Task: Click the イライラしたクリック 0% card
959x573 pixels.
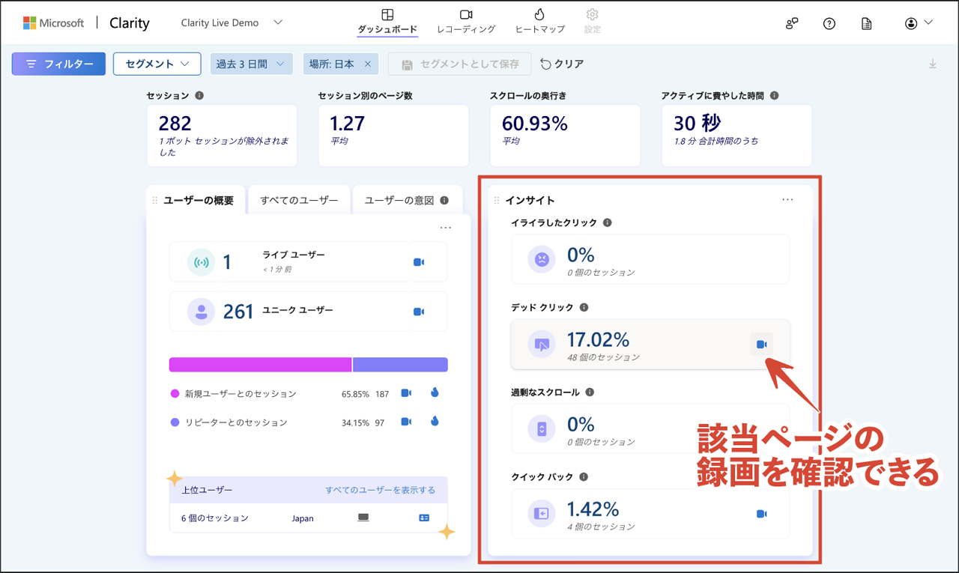Action: (x=650, y=259)
